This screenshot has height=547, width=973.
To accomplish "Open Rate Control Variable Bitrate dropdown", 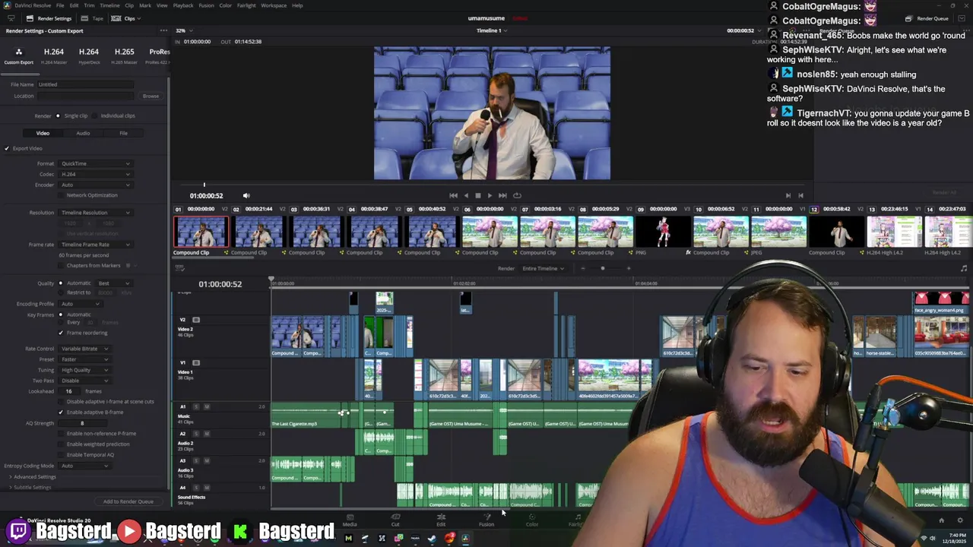I will pyautogui.click(x=84, y=349).
